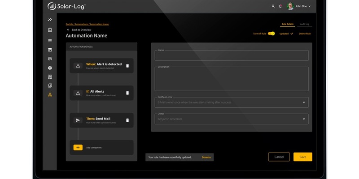Viewport: 359px width, 179px height.
Task: Click the Cancel button
Action: pos(279,157)
